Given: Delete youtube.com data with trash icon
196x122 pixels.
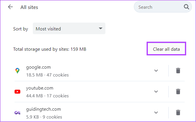Looking at the screenshot, I should [178, 92].
